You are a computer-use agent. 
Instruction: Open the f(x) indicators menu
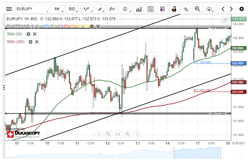[x=112, y=9]
